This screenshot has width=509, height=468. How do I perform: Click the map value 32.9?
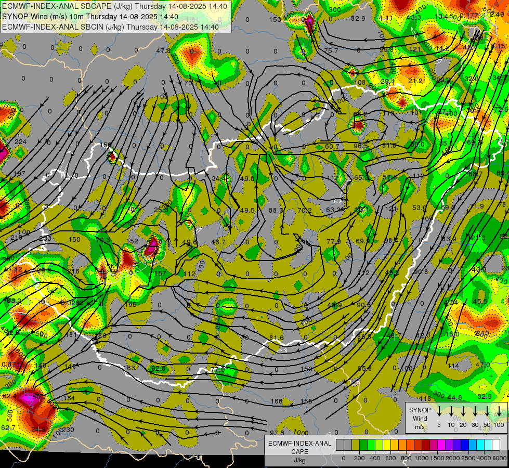pyautogui.click(x=485, y=397)
